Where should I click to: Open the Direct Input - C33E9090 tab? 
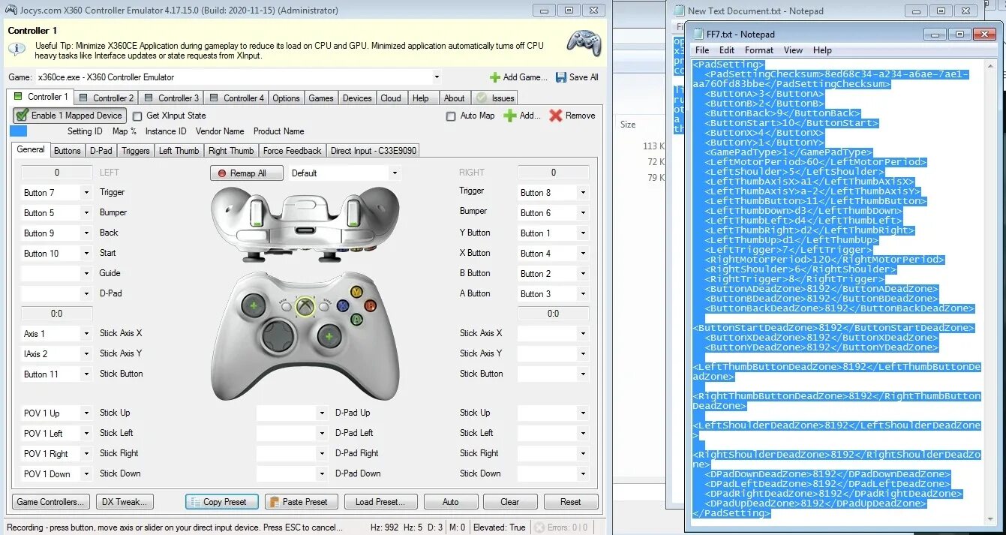[373, 151]
